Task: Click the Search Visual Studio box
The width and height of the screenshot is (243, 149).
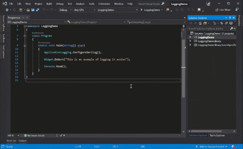Action: click(x=151, y=4)
